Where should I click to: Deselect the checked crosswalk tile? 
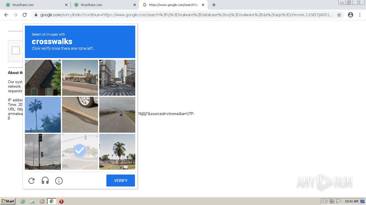tap(80, 152)
